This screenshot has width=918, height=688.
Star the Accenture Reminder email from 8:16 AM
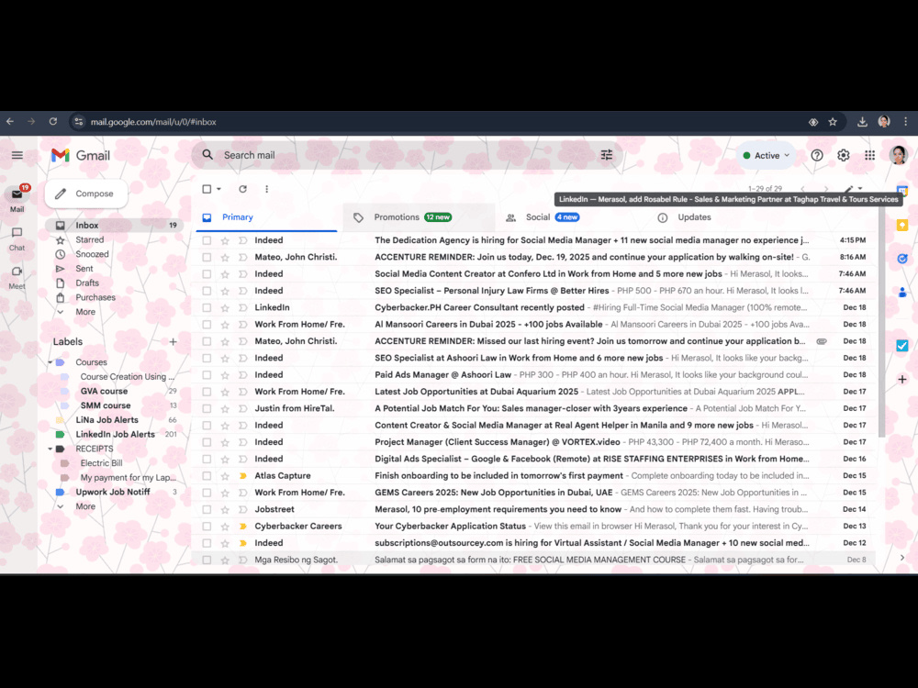coord(225,257)
